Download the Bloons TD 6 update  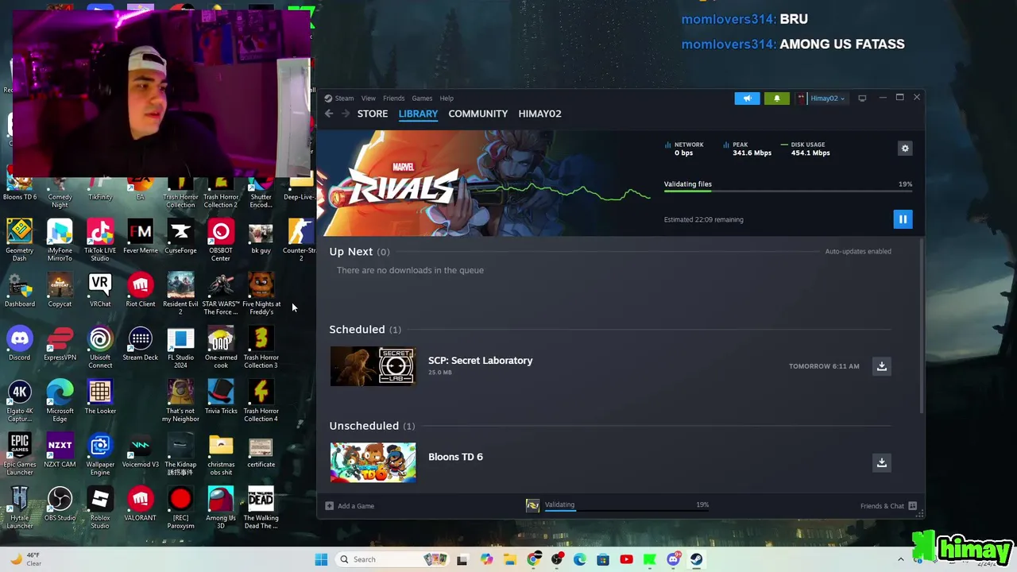tap(881, 462)
